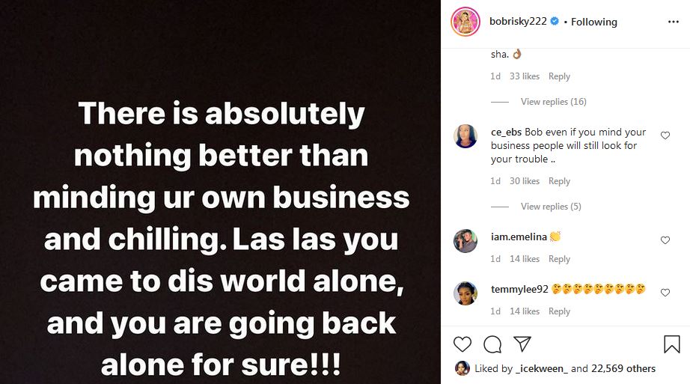Click the quote post image
Screen dimensions: 690x384
tap(220, 192)
